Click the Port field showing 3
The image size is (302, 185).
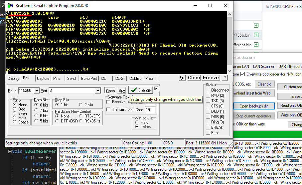click(x=72, y=91)
